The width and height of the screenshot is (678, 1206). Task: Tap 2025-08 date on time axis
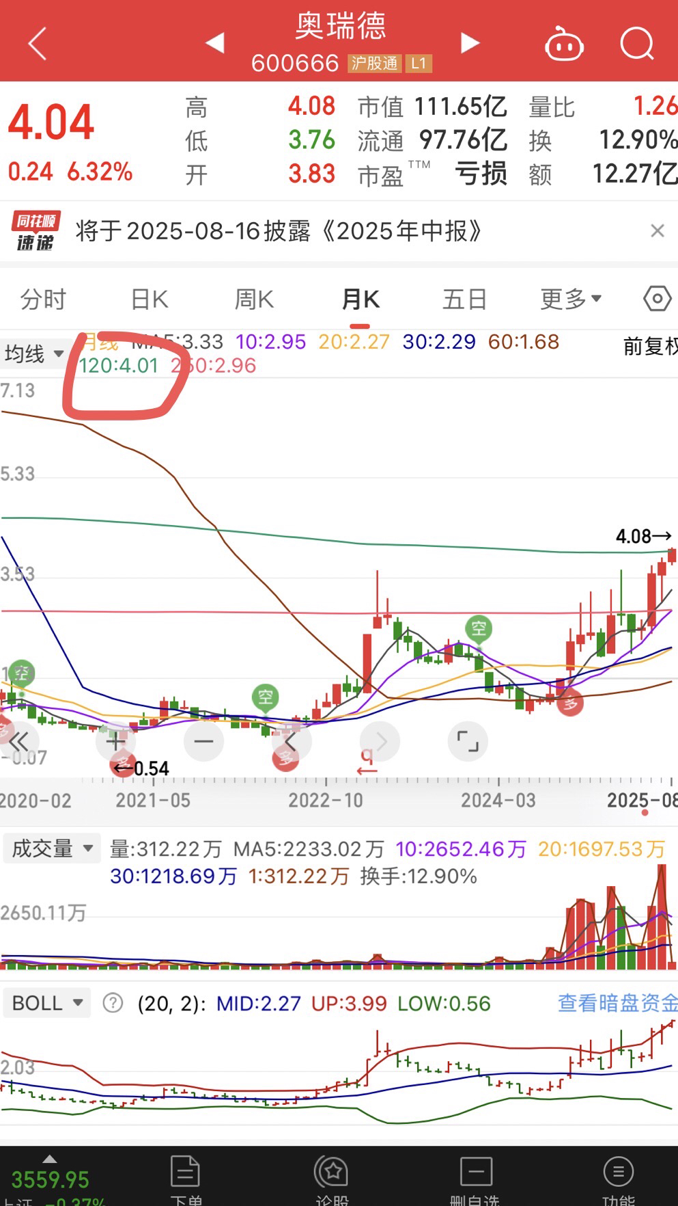(642, 801)
